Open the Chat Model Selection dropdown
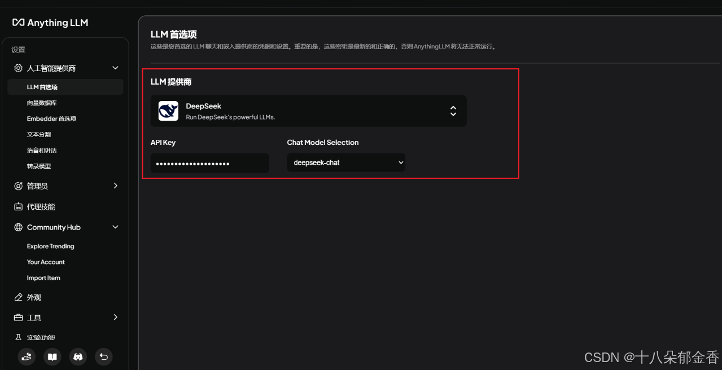Image resolution: width=722 pixels, height=370 pixels. click(x=346, y=162)
